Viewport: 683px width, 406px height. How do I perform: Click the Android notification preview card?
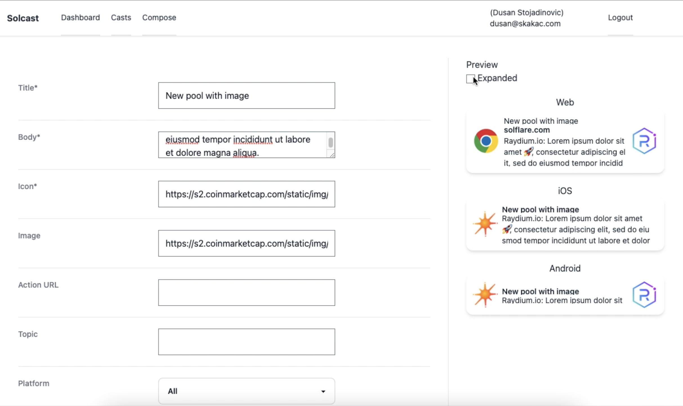[x=565, y=295]
